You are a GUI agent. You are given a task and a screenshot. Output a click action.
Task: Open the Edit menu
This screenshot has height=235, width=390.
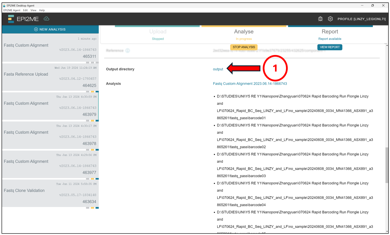coord(25,10)
